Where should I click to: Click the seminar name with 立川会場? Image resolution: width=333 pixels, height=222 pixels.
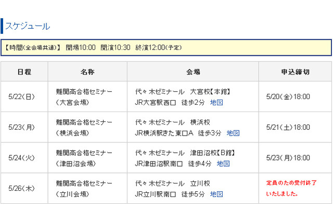pos(84,189)
